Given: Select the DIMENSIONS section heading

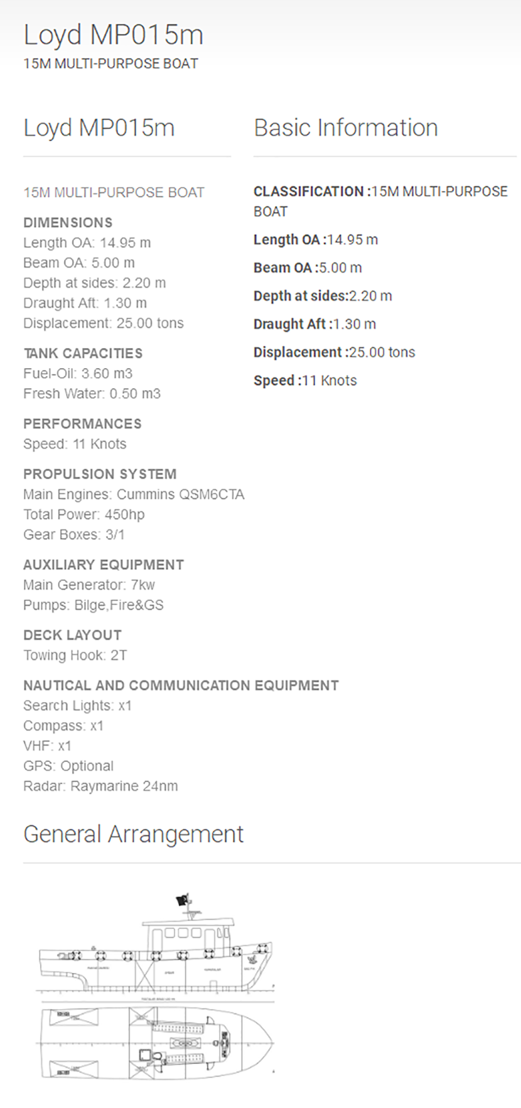Looking at the screenshot, I should pyautogui.click(x=68, y=222).
